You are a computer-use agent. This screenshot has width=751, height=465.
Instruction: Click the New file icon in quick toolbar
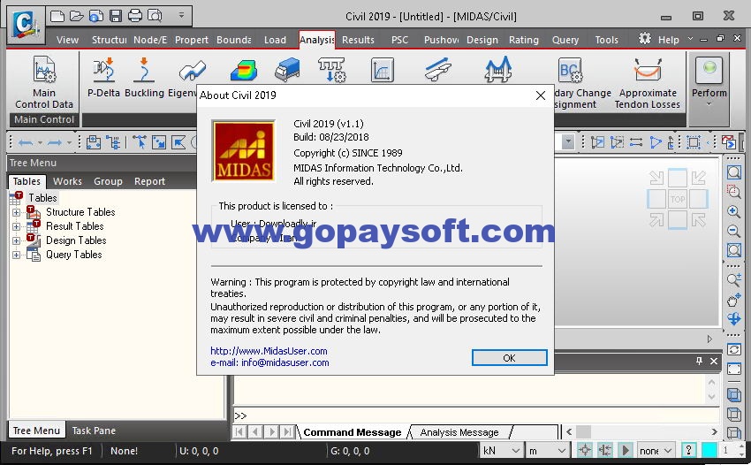point(57,16)
